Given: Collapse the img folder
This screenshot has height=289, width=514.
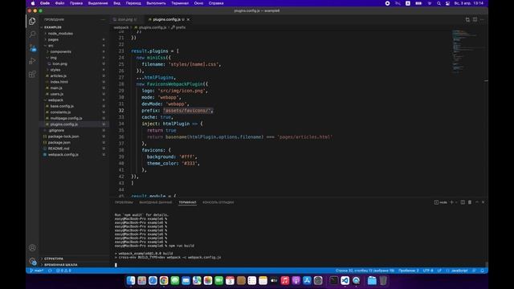Looking at the screenshot, I should point(53,58).
